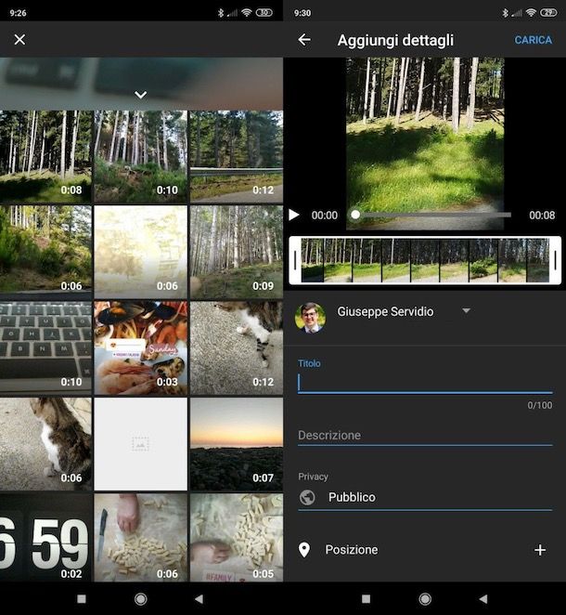566x615 pixels.
Task: Focus the Titolo input field
Action: click(x=425, y=383)
